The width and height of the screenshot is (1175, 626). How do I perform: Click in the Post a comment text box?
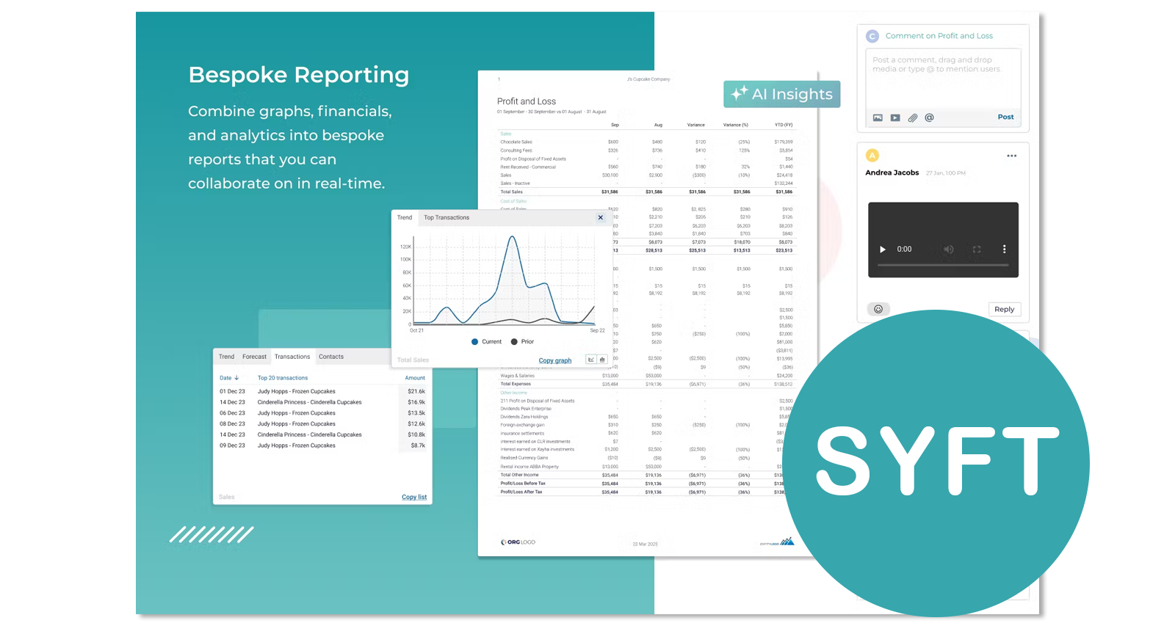tap(943, 77)
